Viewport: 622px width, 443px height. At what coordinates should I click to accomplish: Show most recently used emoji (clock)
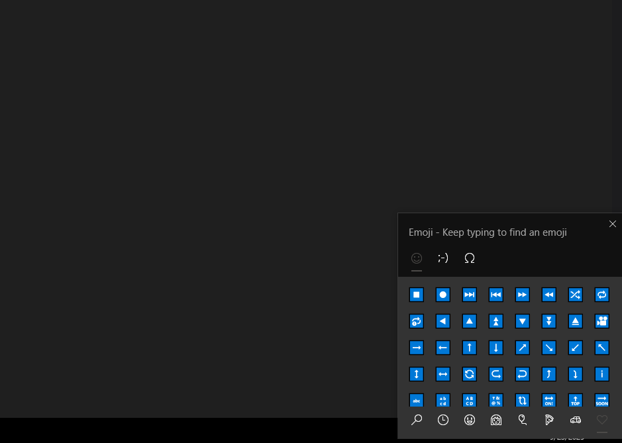(x=443, y=420)
